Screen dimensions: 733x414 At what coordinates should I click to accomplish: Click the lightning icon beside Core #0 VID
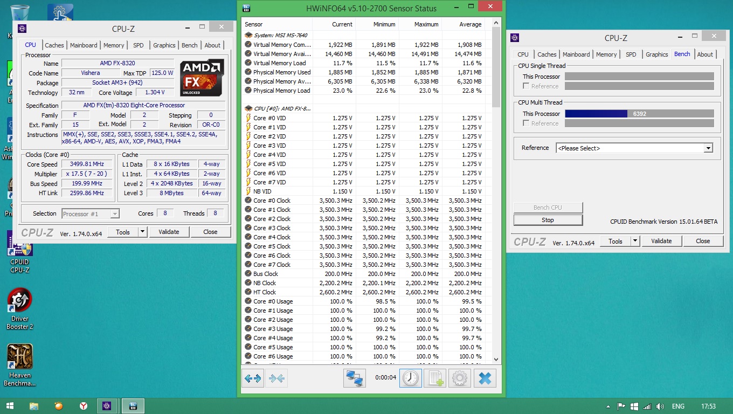[x=248, y=118]
